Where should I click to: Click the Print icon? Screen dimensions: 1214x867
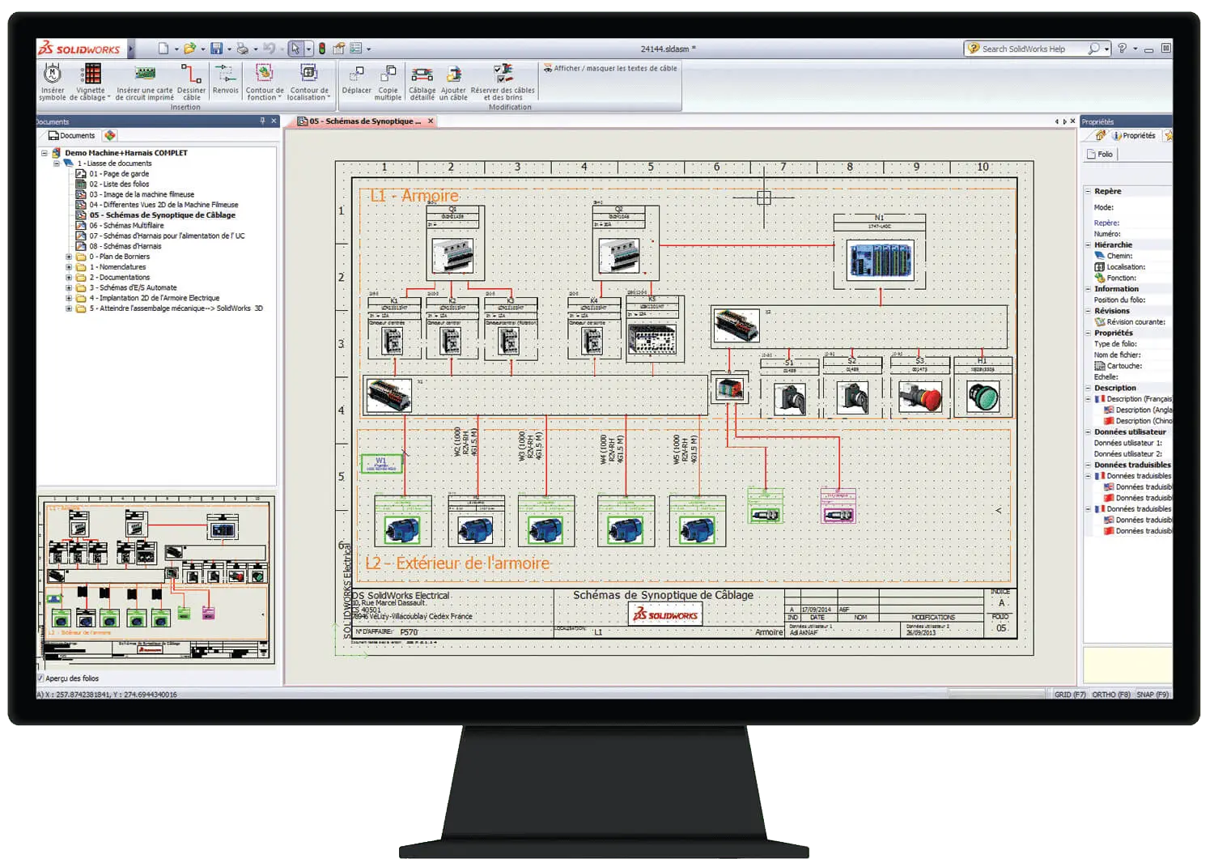point(242,49)
